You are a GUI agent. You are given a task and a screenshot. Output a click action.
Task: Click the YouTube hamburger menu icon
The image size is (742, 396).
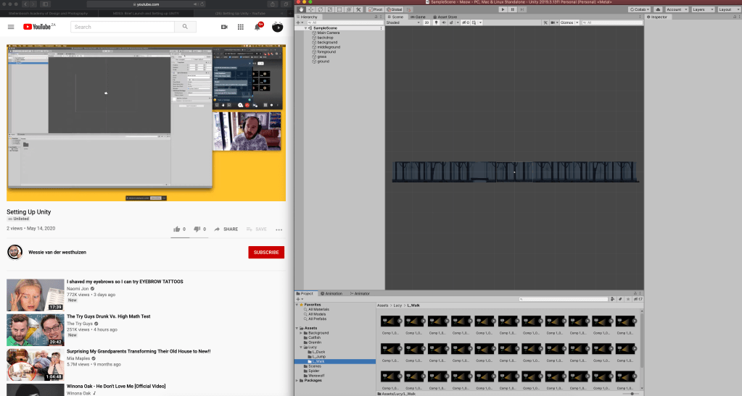click(x=11, y=27)
